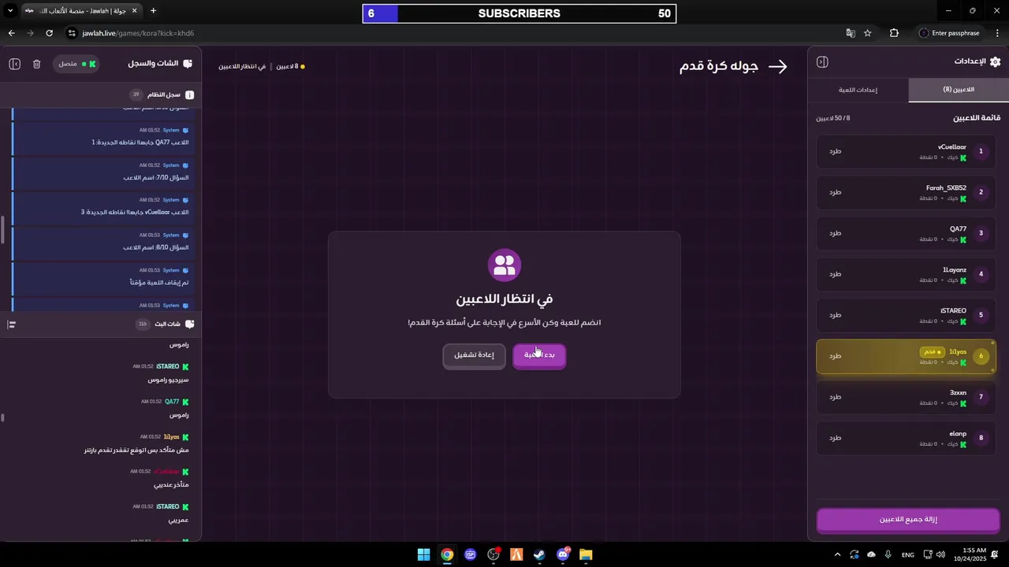Start the game with بدء اللعبة button
This screenshot has height=567, width=1009.
coord(539,355)
